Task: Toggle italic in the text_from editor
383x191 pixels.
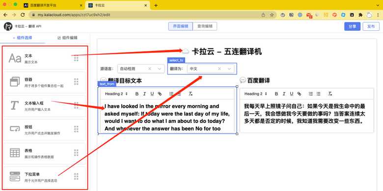Action: click(x=144, y=94)
